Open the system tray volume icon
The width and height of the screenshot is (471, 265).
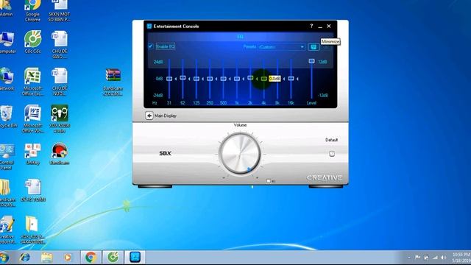click(443, 258)
